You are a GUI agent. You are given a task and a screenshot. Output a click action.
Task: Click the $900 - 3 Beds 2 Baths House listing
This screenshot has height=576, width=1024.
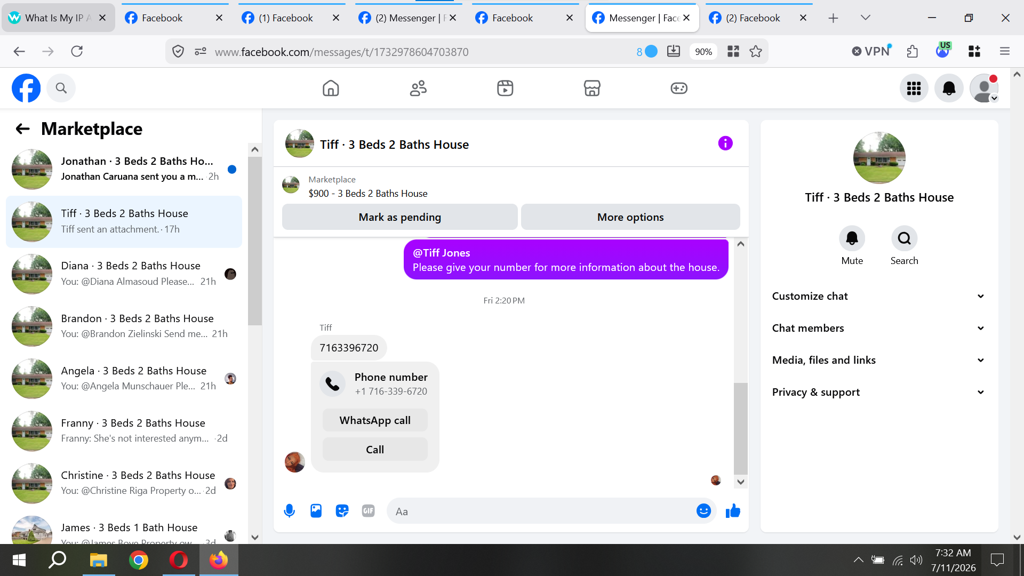coord(368,193)
